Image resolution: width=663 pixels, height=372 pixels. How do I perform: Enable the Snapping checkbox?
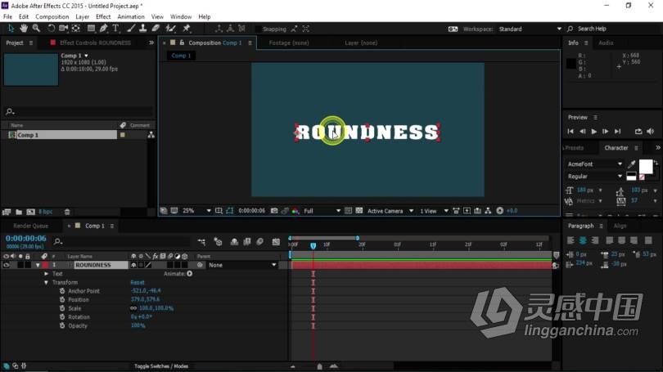[x=258, y=29]
